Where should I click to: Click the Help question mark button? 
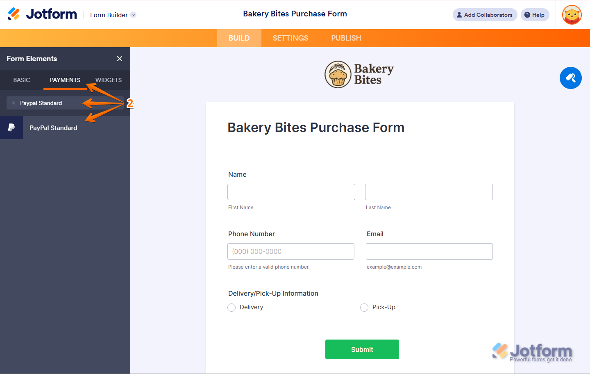pyautogui.click(x=535, y=15)
